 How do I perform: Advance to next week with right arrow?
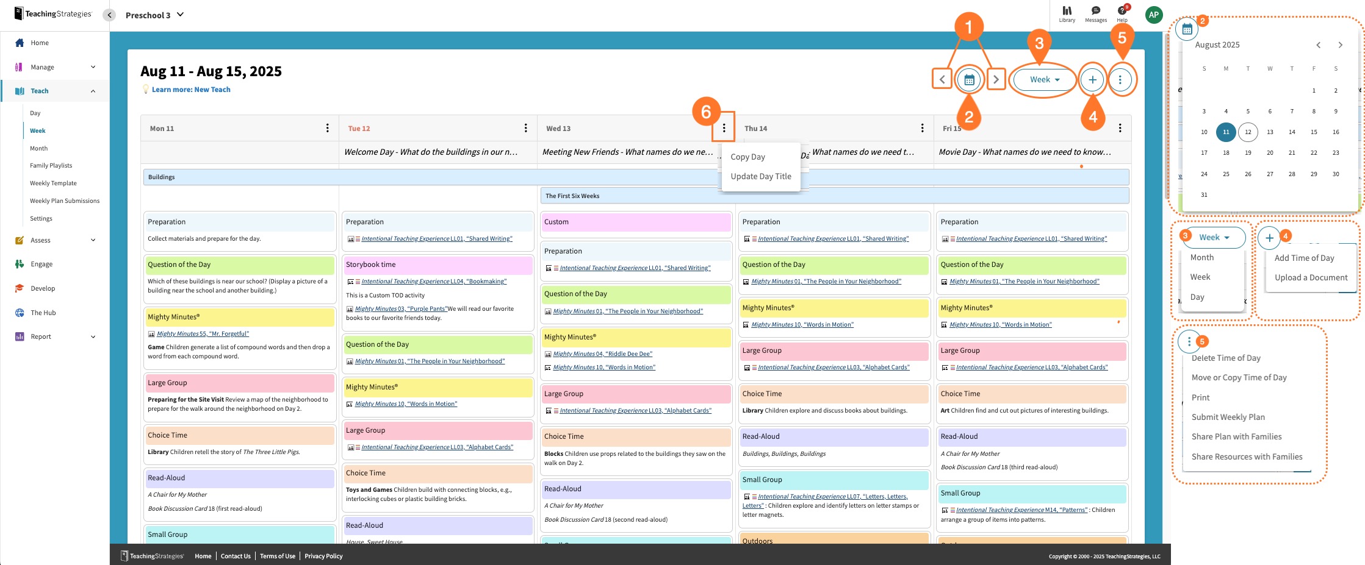tap(996, 80)
